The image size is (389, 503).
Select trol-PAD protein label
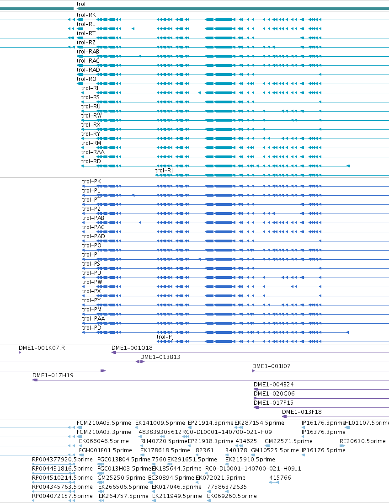[x=94, y=236]
